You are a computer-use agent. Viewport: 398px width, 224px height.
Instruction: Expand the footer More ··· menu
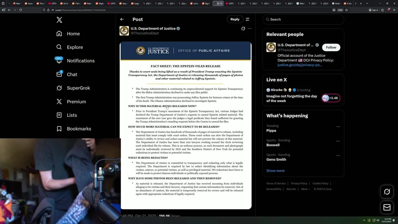pyautogui.click(x=306, y=189)
